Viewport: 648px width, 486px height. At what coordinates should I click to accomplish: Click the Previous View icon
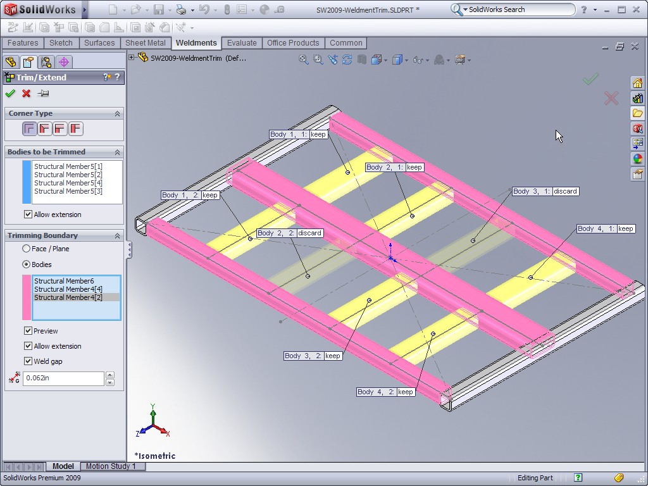333,59
